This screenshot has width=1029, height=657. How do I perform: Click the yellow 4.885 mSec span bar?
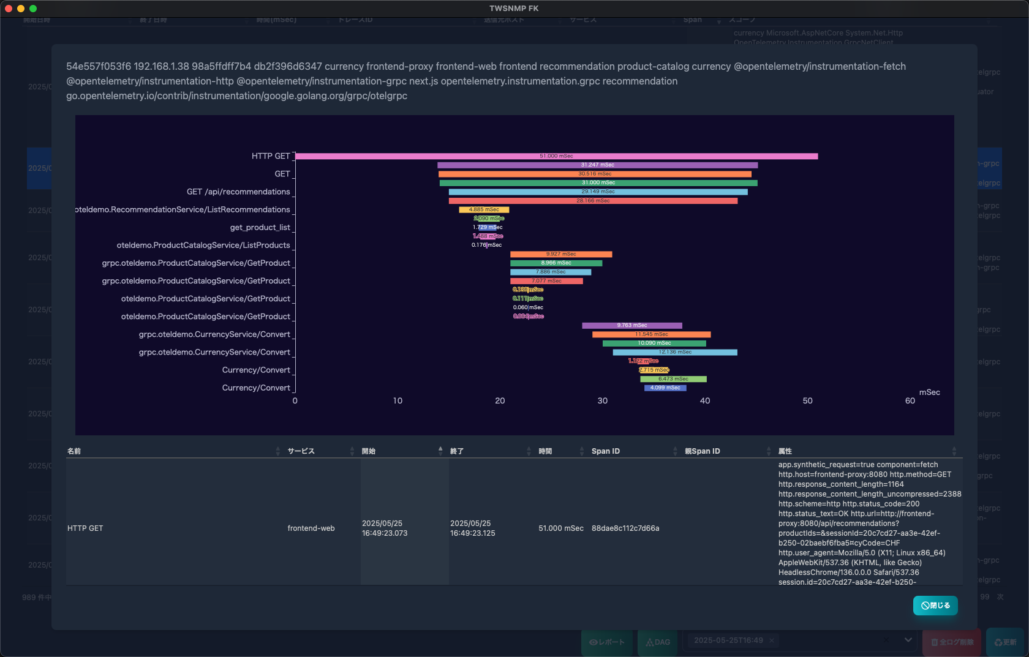click(x=484, y=209)
